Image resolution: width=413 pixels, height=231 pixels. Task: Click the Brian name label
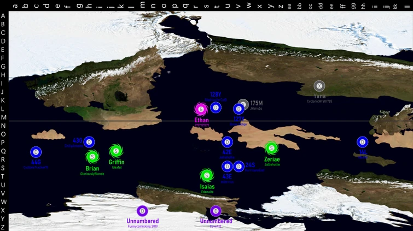(x=92, y=168)
